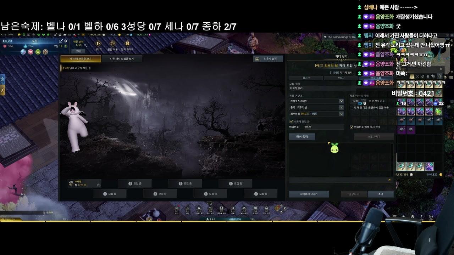Click the pink heart round button
Viewport: 454px width, 255px height.
[31, 52]
